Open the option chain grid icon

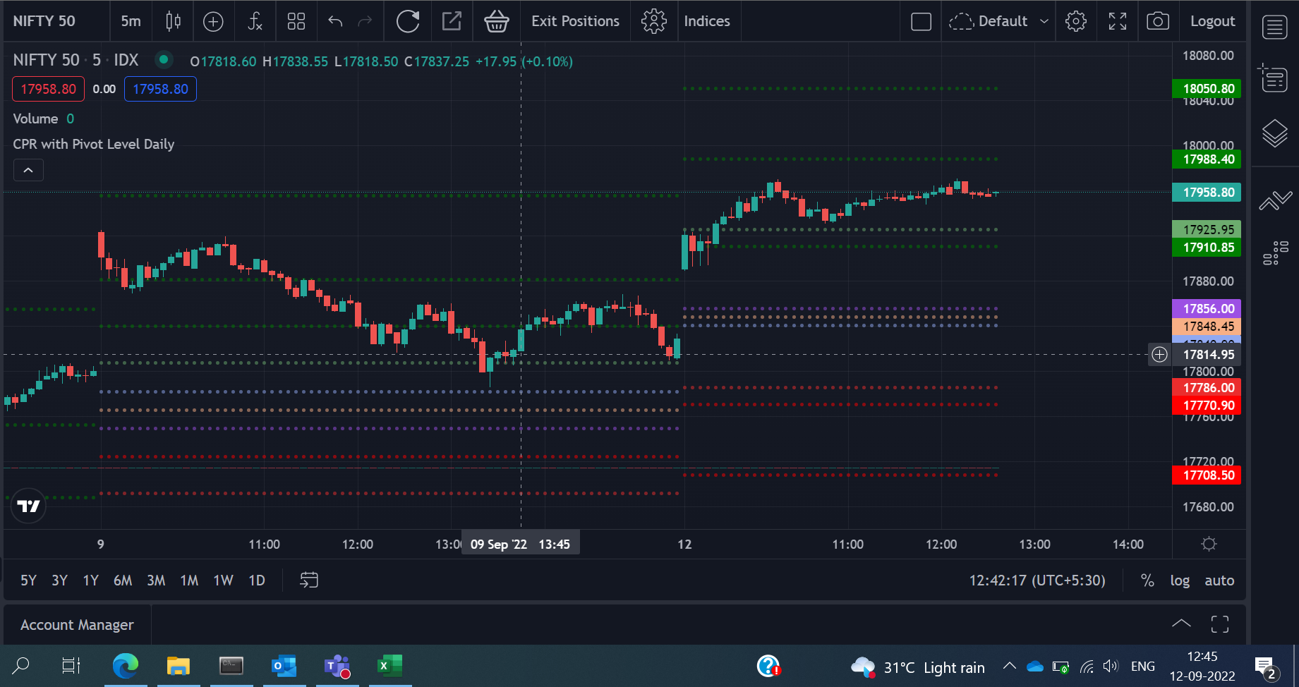click(x=1276, y=253)
